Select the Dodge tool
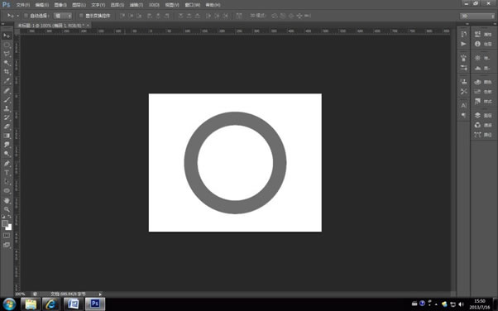498x311 pixels. coord(7,154)
